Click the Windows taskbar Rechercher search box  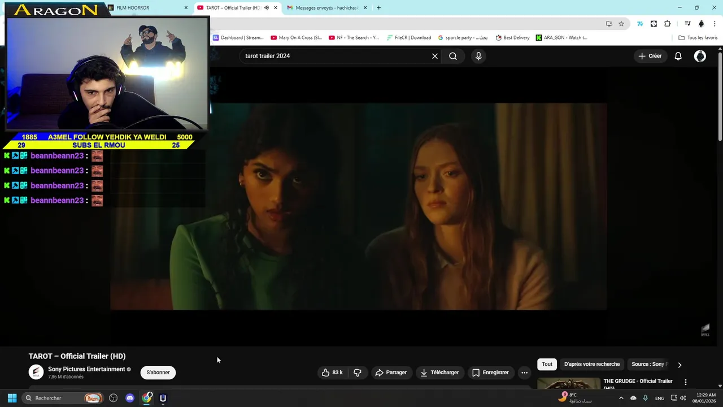[63, 398]
